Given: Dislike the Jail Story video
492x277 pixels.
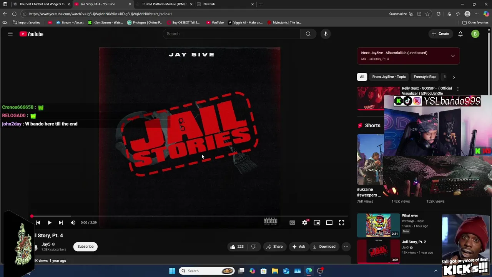Looking at the screenshot, I should [x=254, y=247].
